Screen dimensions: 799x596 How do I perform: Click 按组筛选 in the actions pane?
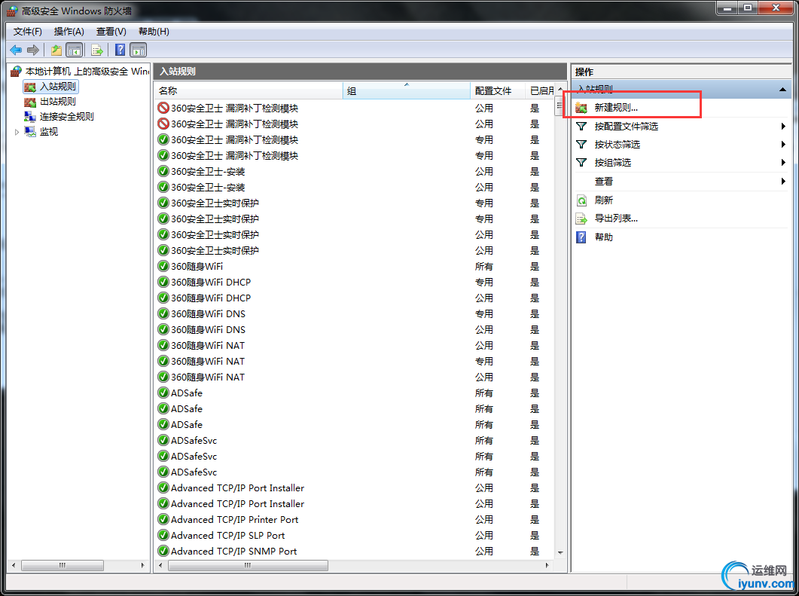click(x=612, y=163)
